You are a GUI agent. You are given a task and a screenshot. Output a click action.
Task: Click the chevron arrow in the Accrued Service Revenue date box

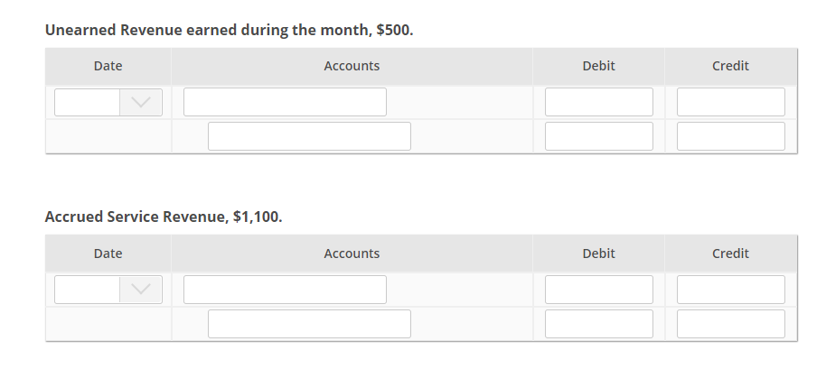(141, 289)
